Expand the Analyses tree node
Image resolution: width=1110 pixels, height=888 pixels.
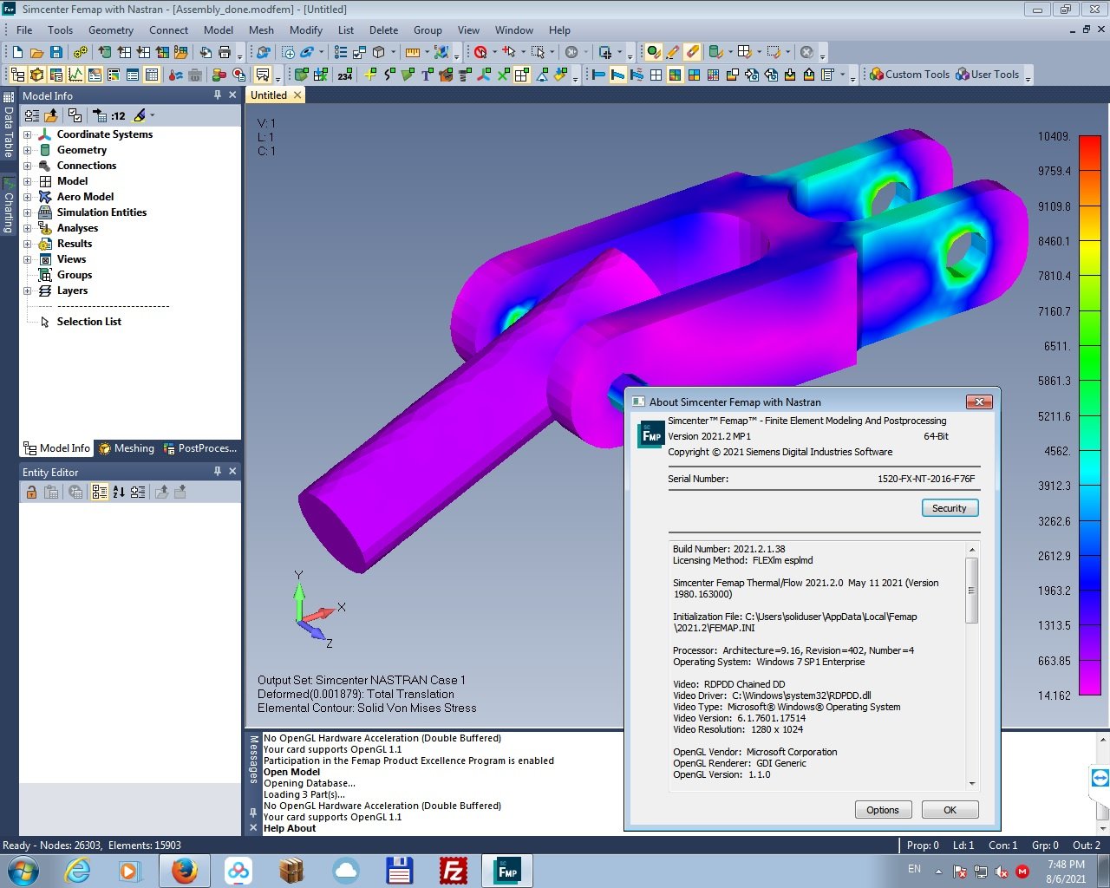27,228
